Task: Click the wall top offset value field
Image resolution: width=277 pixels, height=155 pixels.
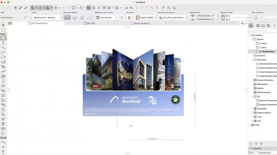Action: pos(237,16)
